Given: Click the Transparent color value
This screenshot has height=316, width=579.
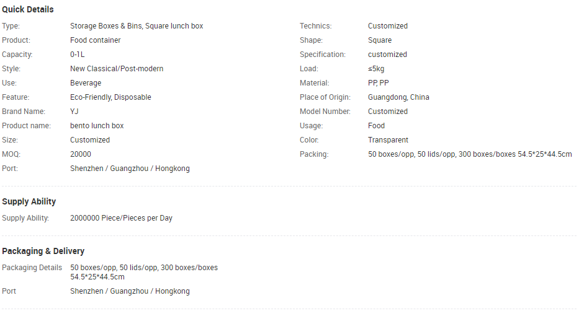Looking at the screenshot, I should point(388,140).
